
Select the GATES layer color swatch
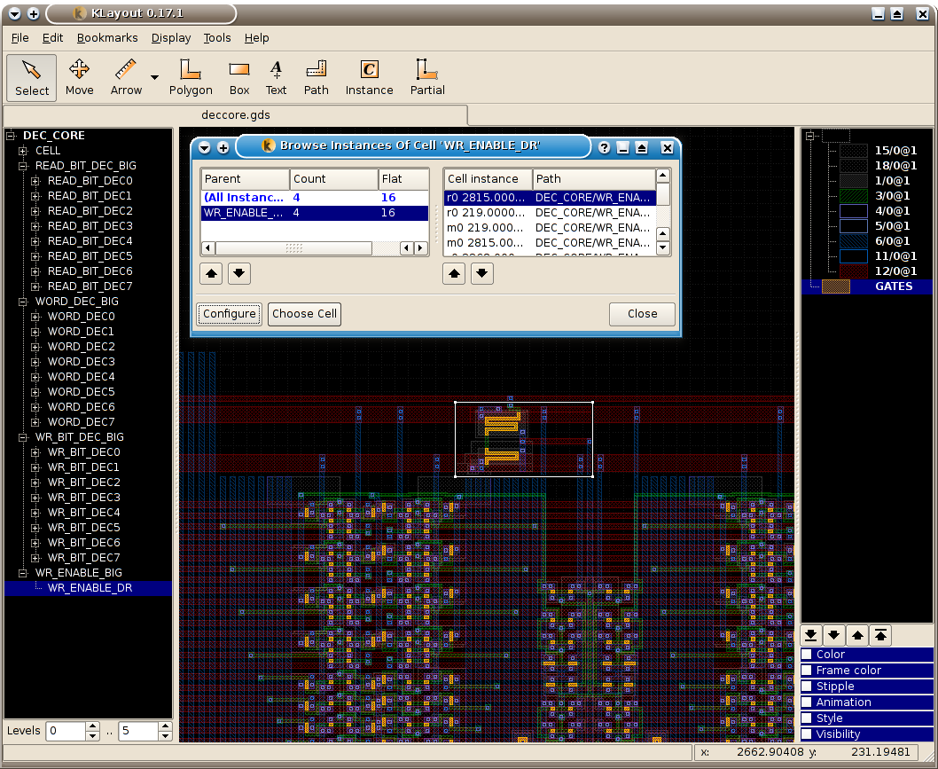coord(835,286)
